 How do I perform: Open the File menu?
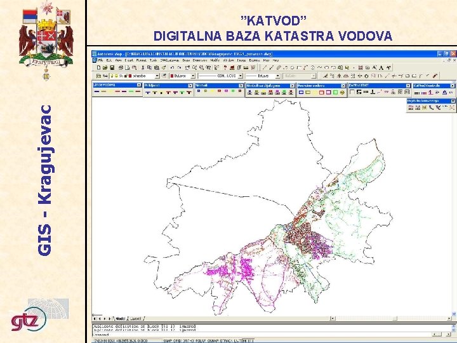coord(100,60)
